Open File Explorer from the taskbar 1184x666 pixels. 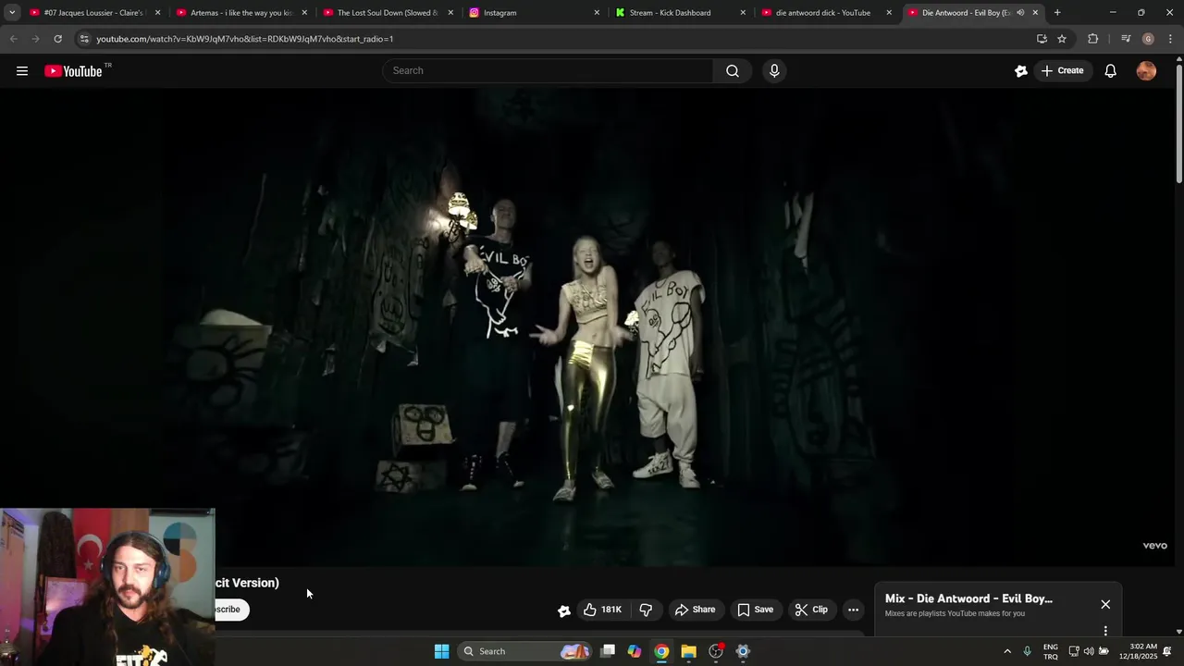coord(688,651)
